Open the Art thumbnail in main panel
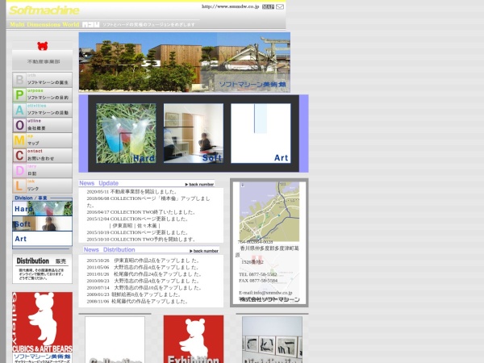Image resolution: width=484 pixels, height=363 pixels. coord(261,133)
